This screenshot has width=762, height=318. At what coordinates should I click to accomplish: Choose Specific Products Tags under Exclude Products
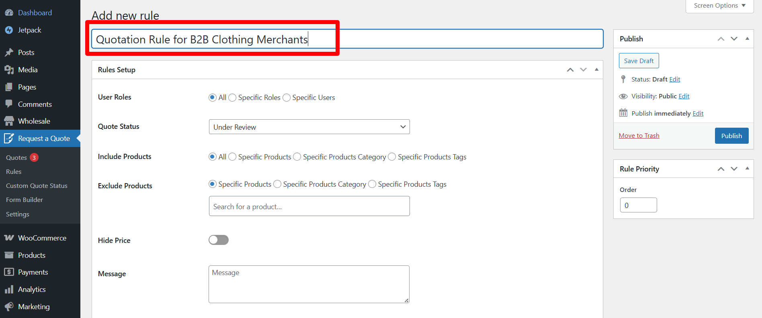[372, 184]
